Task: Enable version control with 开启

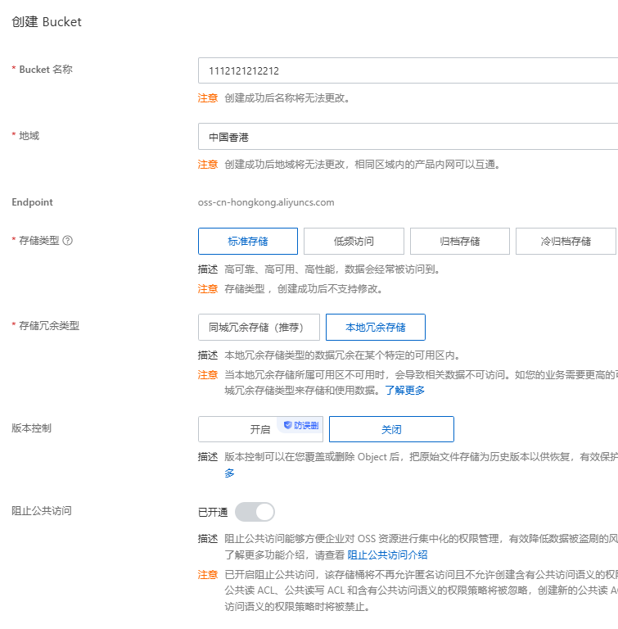Action: [x=260, y=429]
